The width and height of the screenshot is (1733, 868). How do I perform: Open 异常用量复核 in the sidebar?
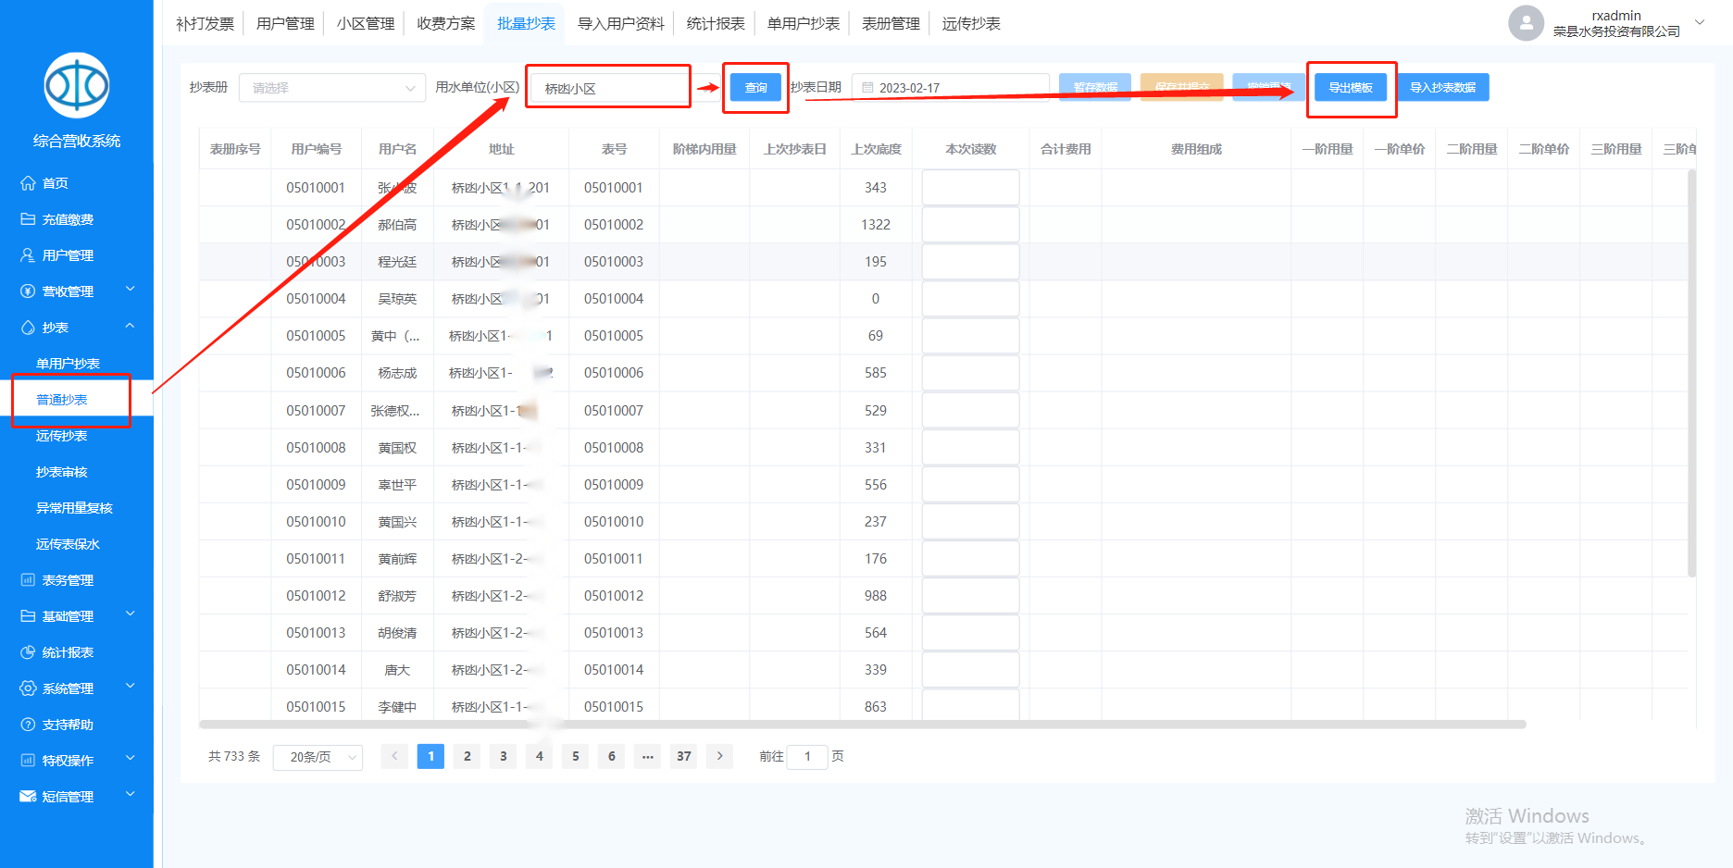(74, 508)
